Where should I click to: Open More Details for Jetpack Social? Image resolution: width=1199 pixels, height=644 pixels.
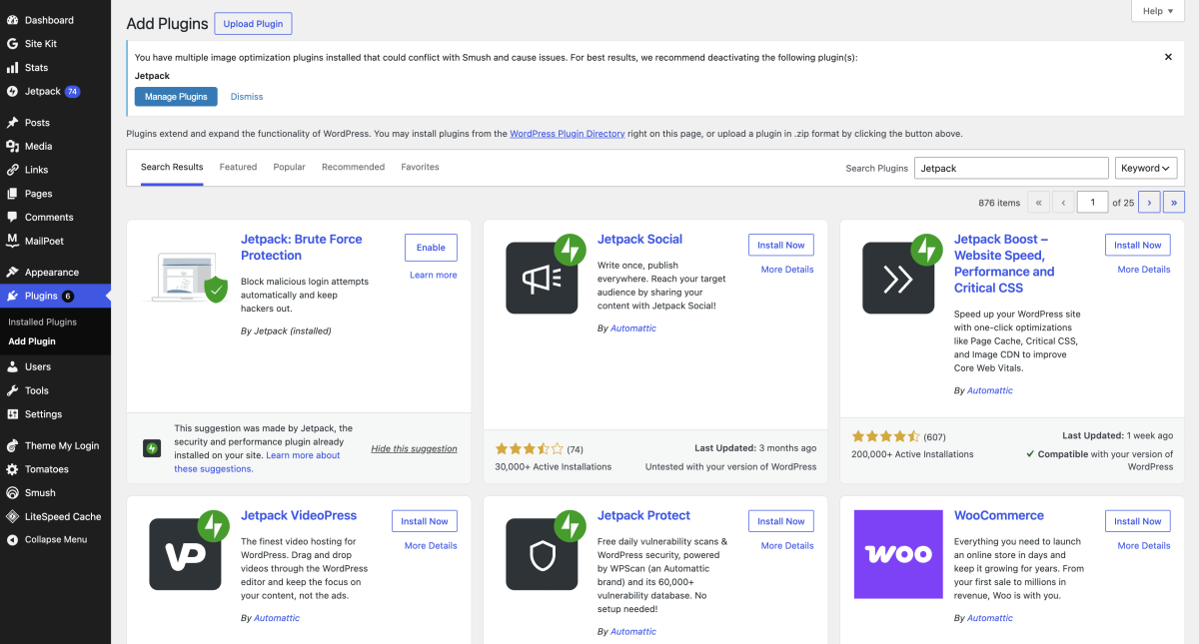coord(787,270)
